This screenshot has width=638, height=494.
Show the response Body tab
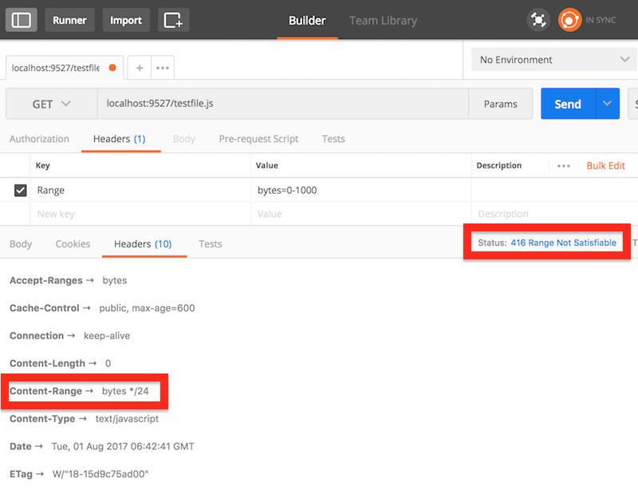[x=21, y=244]
